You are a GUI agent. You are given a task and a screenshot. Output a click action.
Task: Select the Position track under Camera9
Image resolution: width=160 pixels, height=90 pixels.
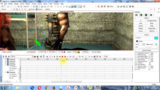point(14,74)
